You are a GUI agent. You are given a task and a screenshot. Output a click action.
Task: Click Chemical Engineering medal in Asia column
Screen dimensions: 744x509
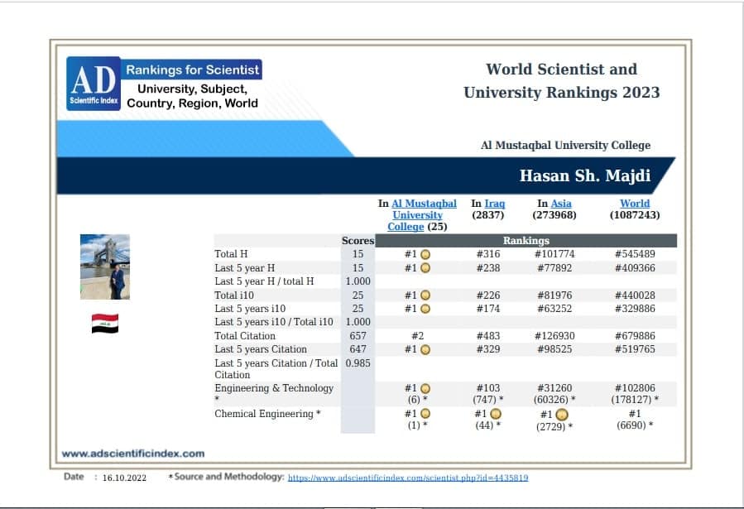point(562,415)
